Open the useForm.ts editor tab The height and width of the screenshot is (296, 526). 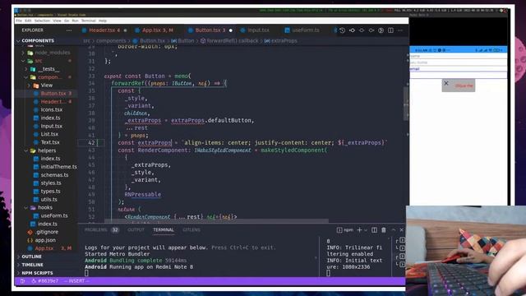coord(306,30)
